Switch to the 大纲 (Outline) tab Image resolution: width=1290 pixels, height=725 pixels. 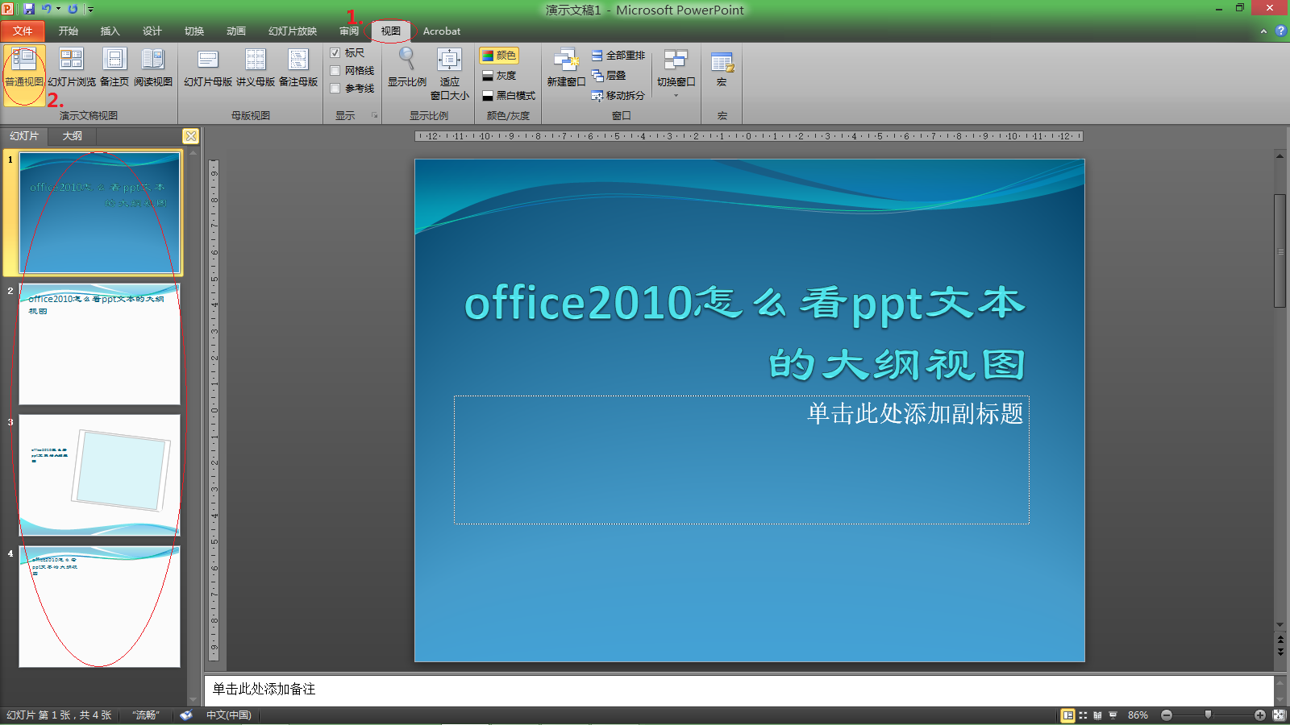pos(73,136)
